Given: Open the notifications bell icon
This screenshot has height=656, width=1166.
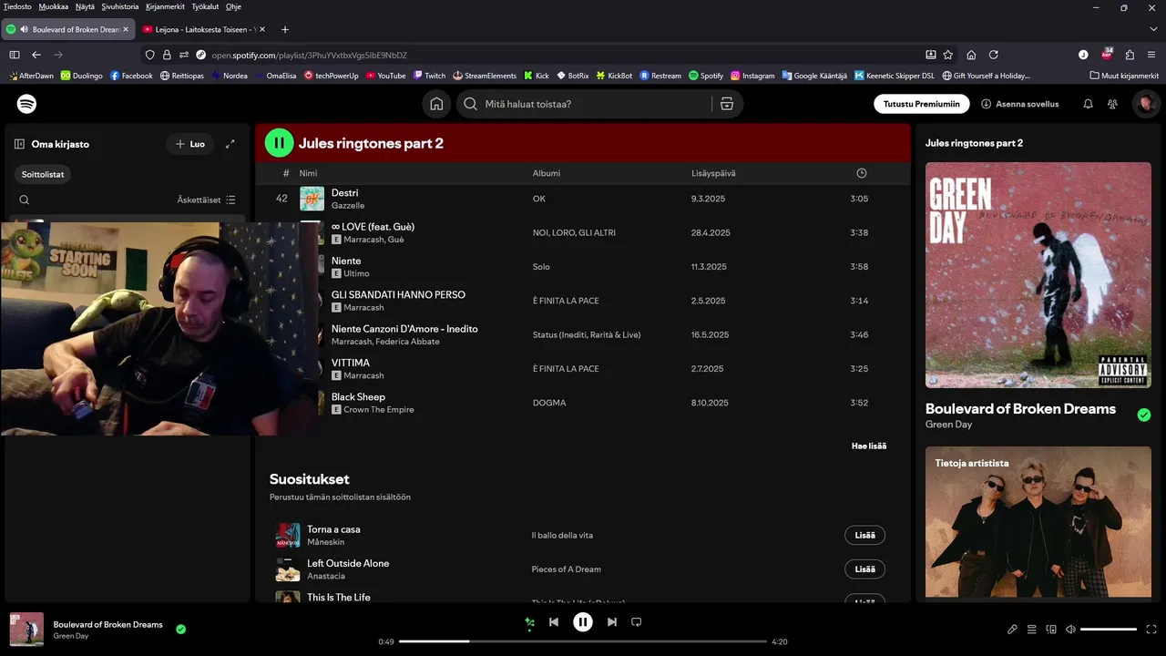Looking at the screenshot, I should [1088, 104].
